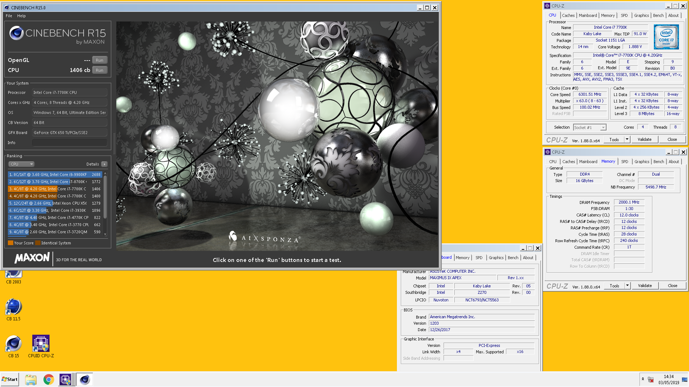This screenshot has height=387, width=689.
Task: Click Validate in top CPU-Z
Action: (645, 140)
